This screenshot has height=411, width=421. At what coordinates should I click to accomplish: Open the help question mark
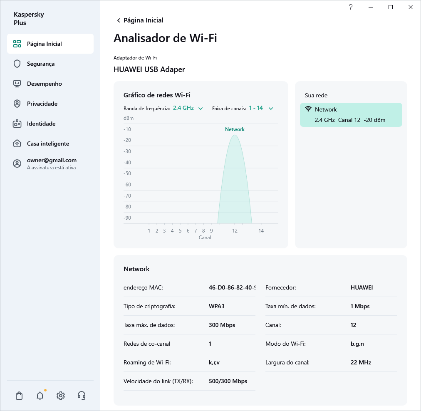[350, 7]
